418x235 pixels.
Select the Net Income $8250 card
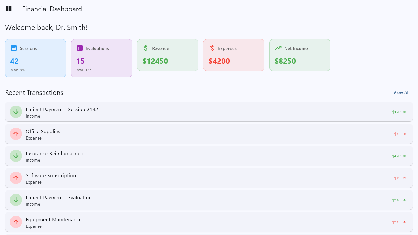(x=300, y=55)
